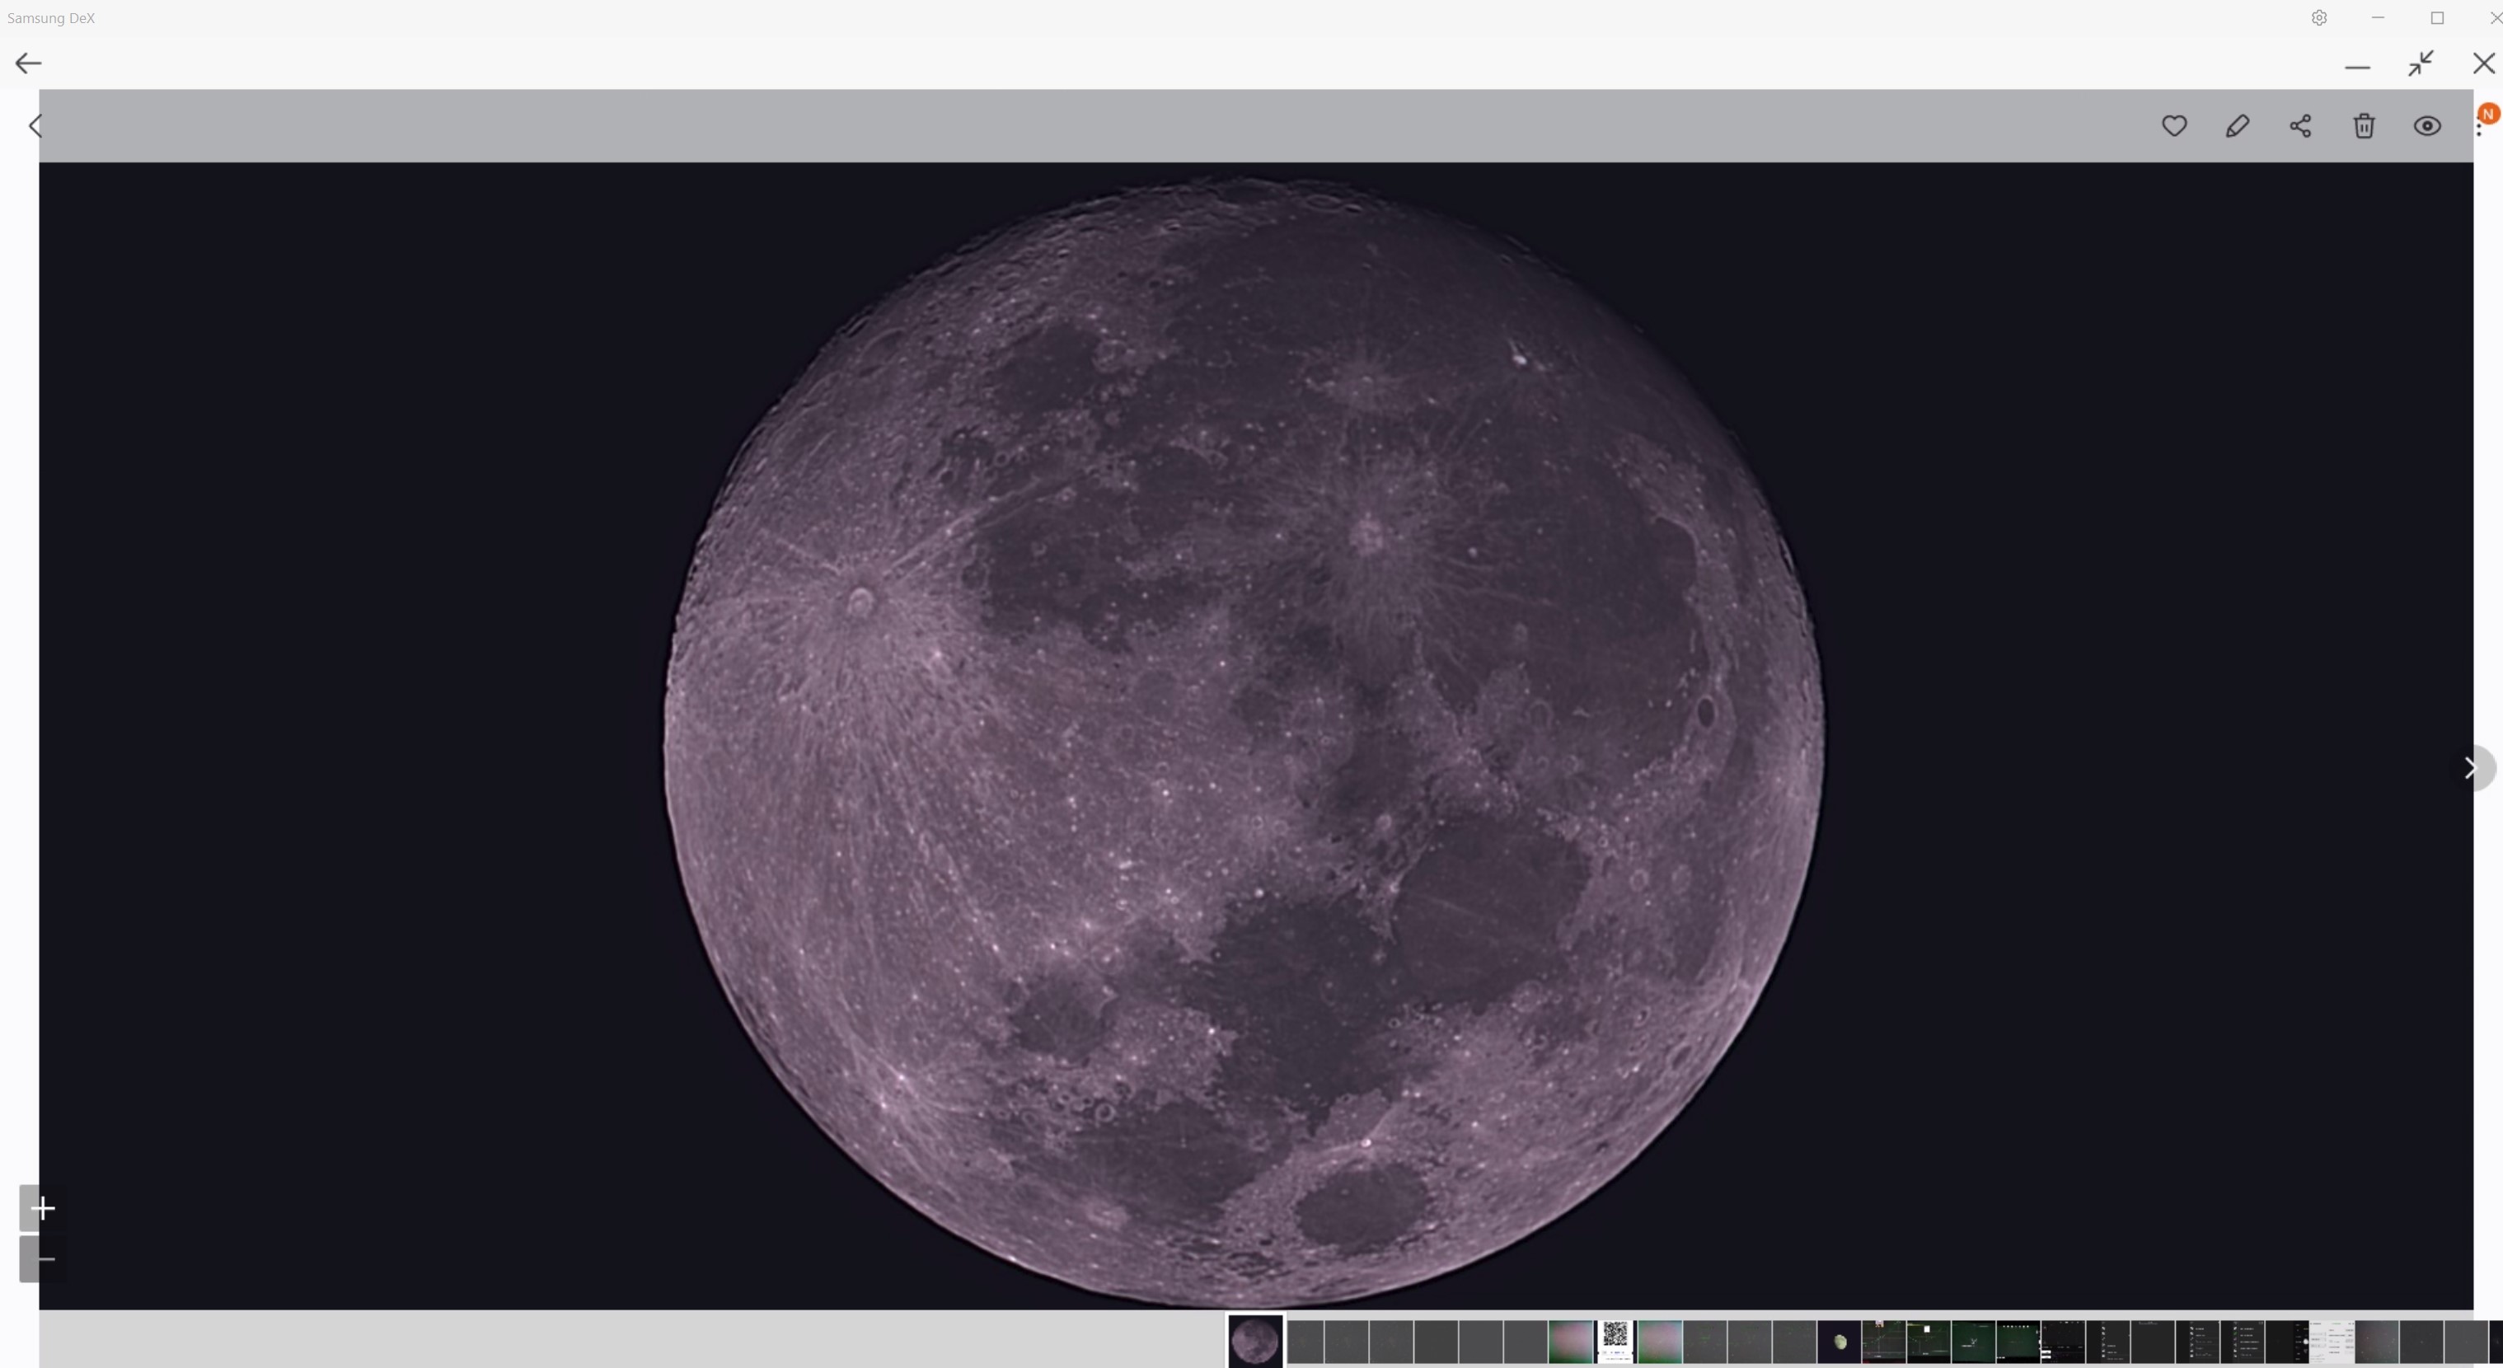Select current moon thumbnail in filmstrip
Image resolution: width=2503 pixels, height=1368 pixels.
pos(1254,1341)
